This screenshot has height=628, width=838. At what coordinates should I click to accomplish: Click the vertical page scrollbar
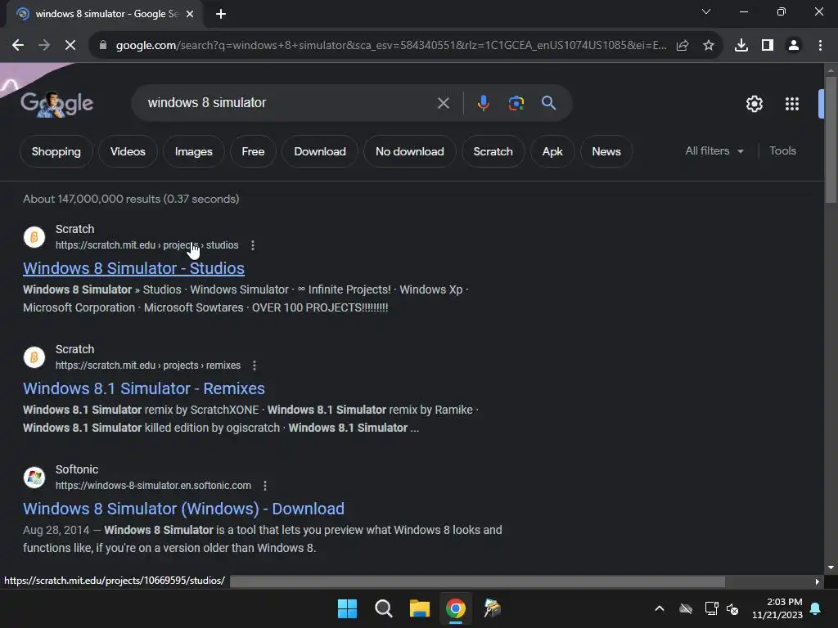pyautogui.click(x=831, y=139)
